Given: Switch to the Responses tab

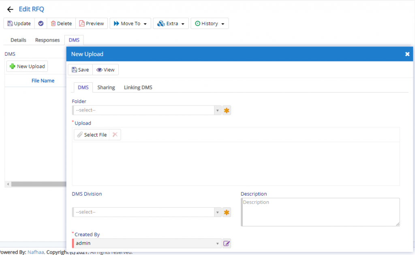Looking at the screenshot, I should tap(47, 40).
